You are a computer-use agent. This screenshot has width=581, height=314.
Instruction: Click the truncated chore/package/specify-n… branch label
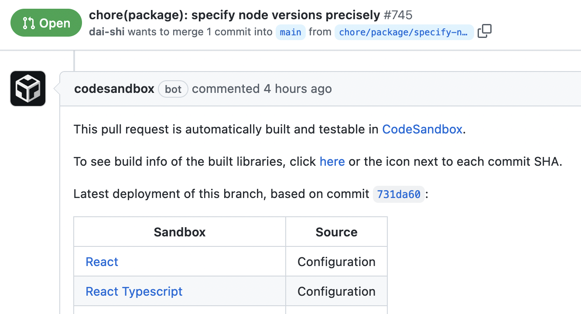tap(403, 32)
